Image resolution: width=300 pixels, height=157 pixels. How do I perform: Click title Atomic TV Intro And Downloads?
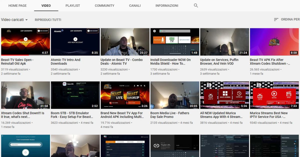click(65, 62)
